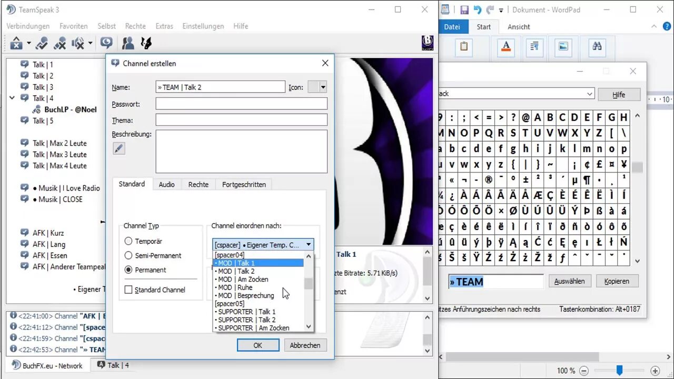Click the Name field containing » TEAM | Talk 2
The height and width of the screenshot is (379, 674).
pos(220,87)
